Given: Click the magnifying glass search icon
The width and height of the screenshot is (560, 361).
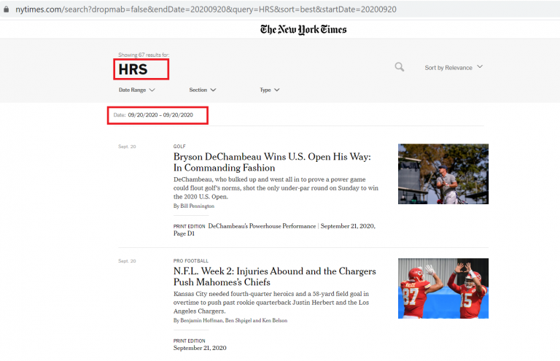Looking at the screenshot, I should [400, 67].
